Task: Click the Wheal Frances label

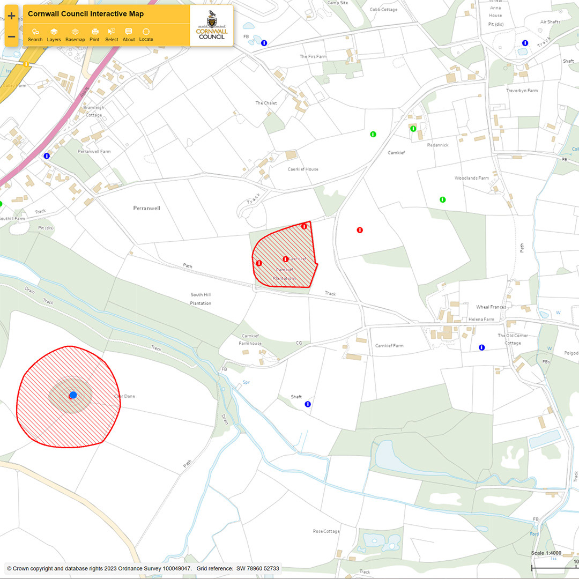Action: point(491,307)
